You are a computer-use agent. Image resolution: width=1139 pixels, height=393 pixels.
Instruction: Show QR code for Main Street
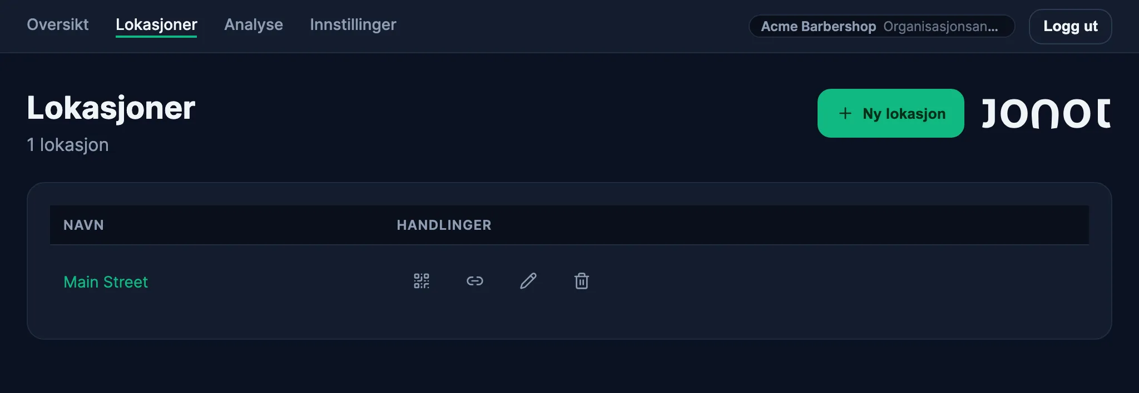(422, 281)
